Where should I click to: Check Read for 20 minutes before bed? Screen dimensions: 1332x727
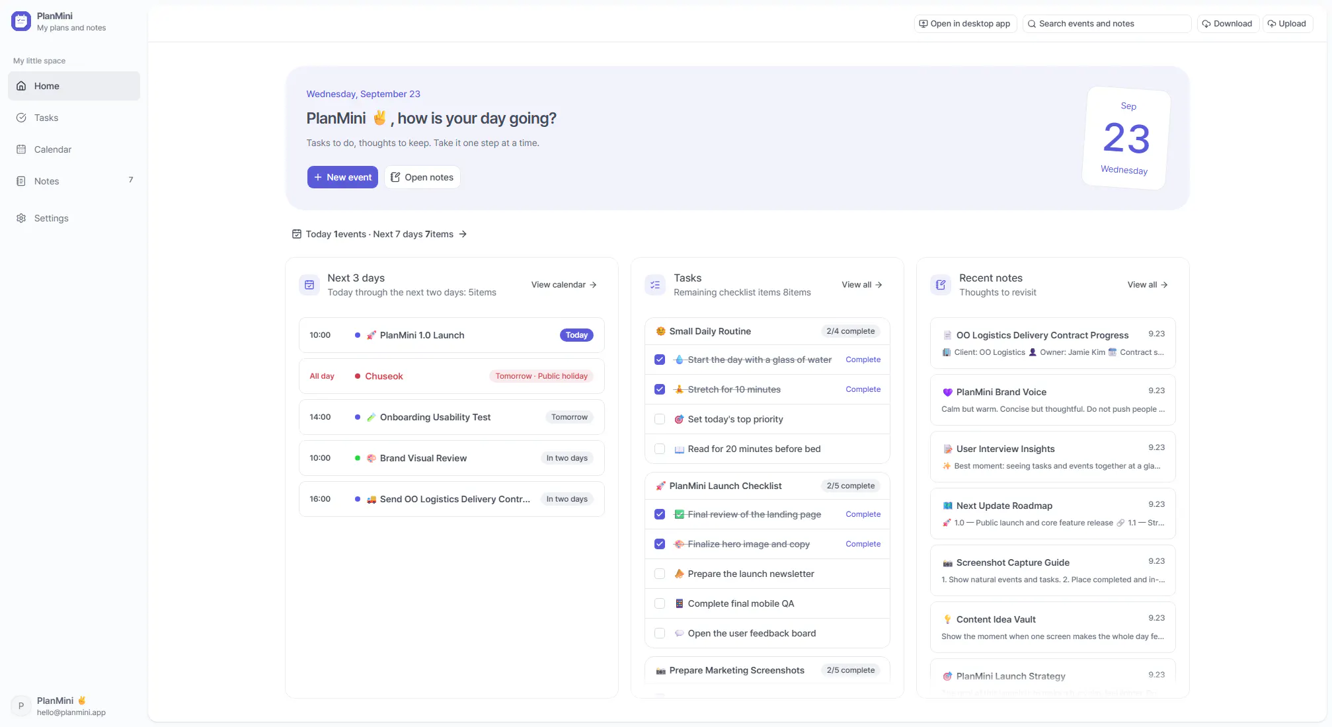click(x=660, y=449)
